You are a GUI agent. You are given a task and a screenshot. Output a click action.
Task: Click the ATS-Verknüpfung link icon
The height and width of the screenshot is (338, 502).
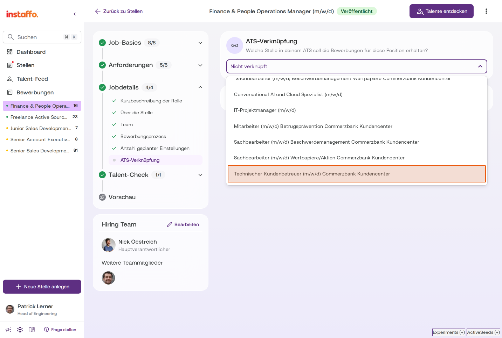click(x=235, y=45)
